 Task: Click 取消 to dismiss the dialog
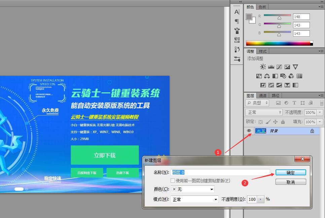click(x=291, y=181)
